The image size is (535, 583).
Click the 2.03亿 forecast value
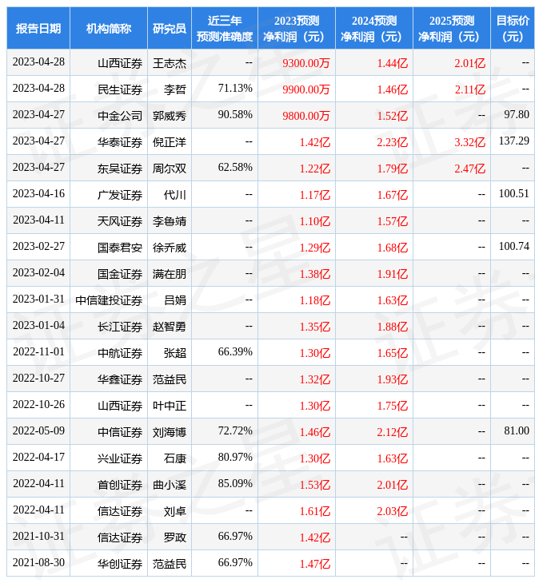click(x=393, y=512)
